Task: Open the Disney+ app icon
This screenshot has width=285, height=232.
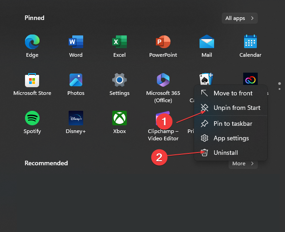Action: (75, 118)
